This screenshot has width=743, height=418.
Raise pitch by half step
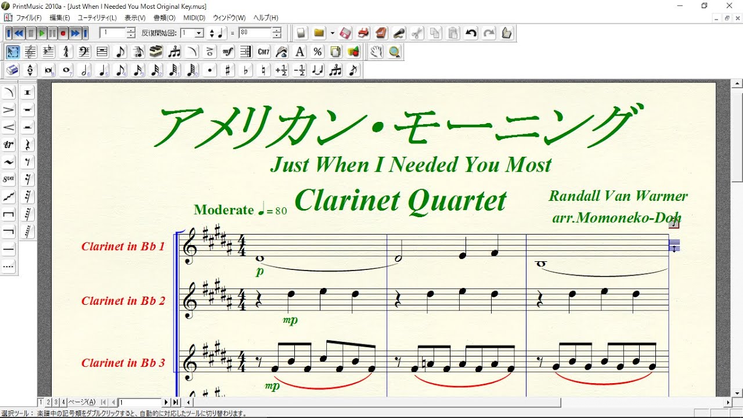pos(282,70)
